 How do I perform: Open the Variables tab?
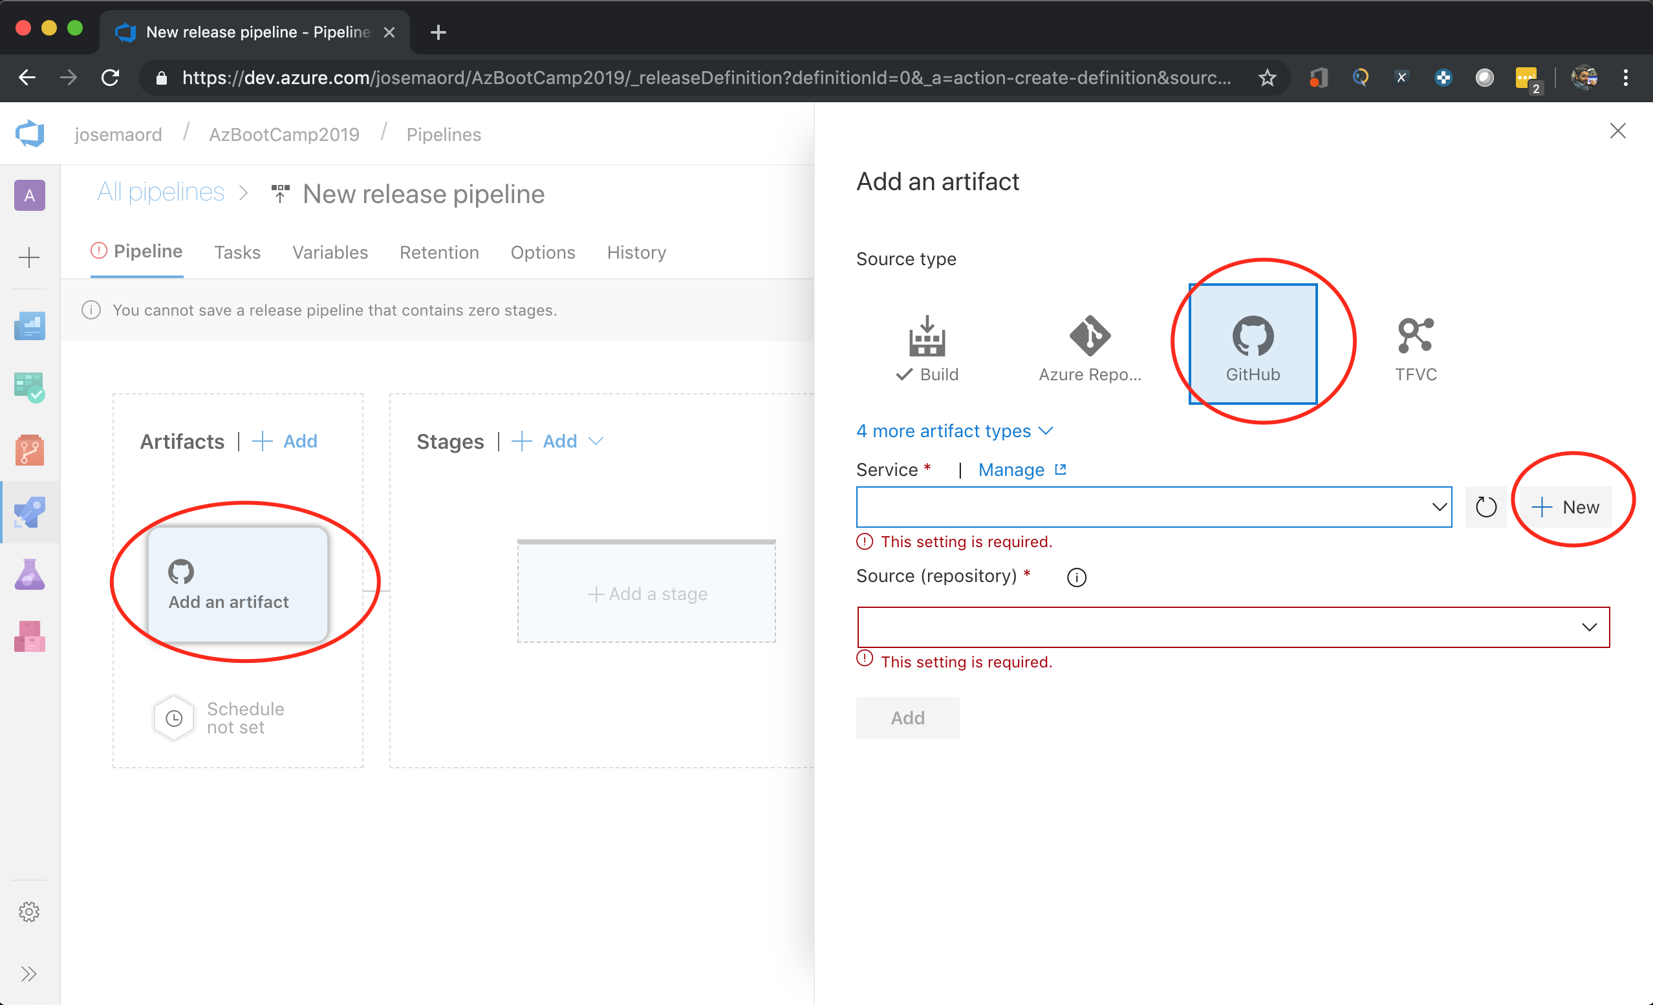tap(330, 252)
